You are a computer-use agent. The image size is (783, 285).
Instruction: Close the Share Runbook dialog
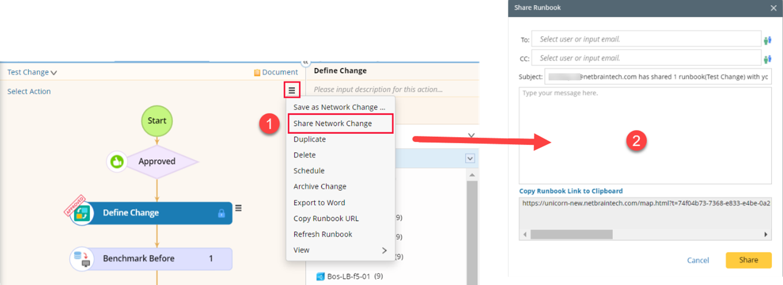coord(773,8)
